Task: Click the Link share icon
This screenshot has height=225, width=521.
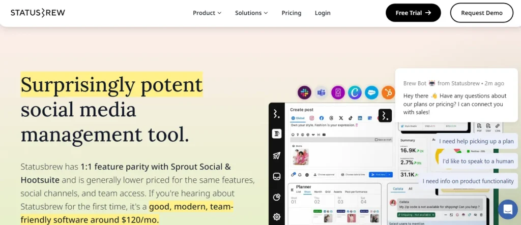Action: [x=498, y=127]
